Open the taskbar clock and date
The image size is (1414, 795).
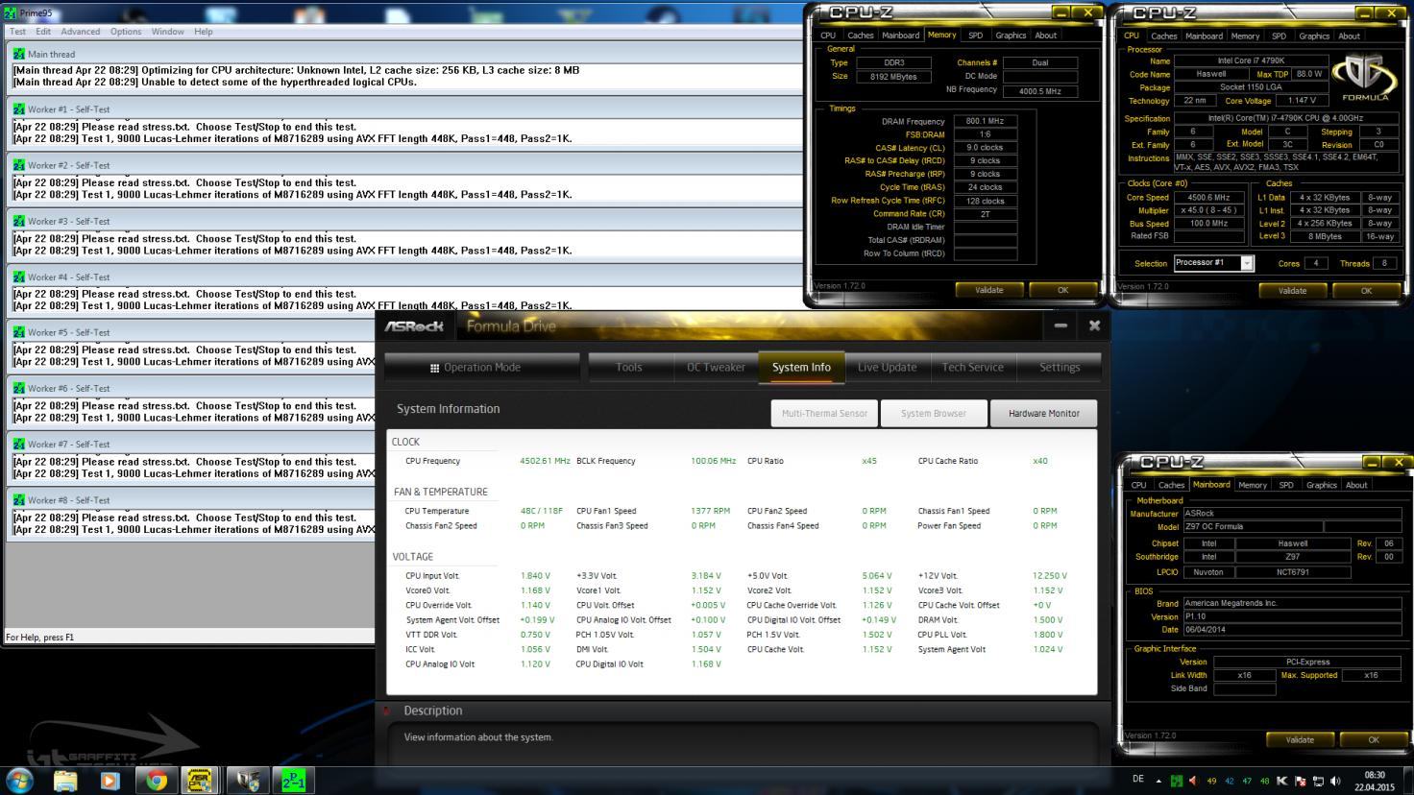(1375, 781)
